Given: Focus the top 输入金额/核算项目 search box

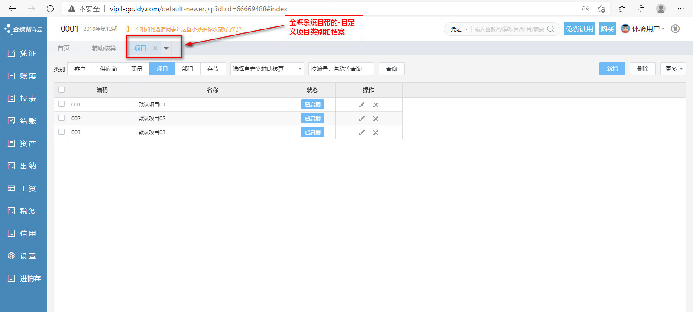Looking at the screenshot, I should (x=509, y=29).
